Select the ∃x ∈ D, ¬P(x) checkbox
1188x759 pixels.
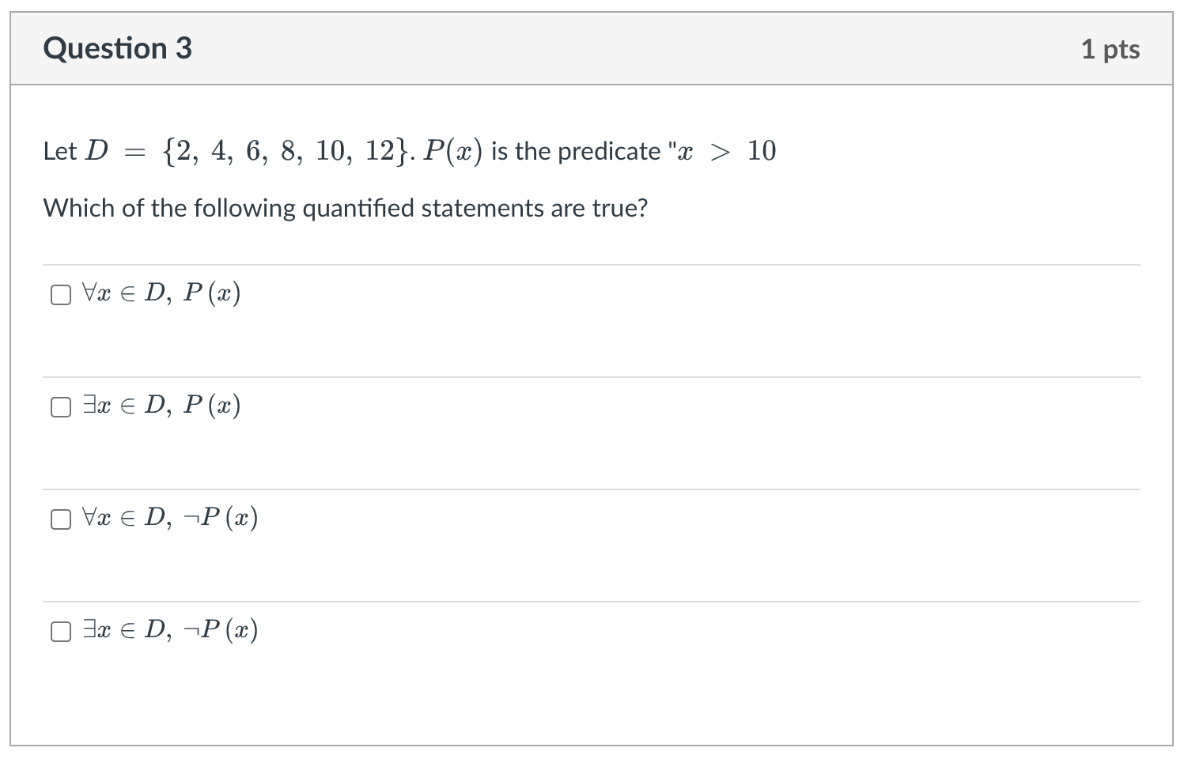click(x=61, y=632)
